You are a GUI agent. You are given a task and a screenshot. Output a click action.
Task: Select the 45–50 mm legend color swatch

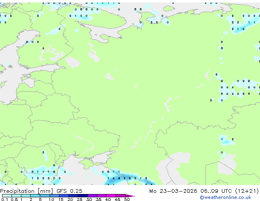[x=121, y=196]
